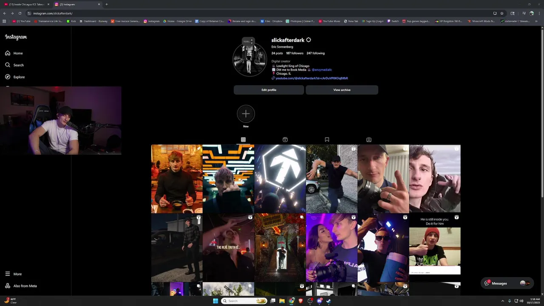Show the Posts grid tab
The width and height of the screenshot is (544, 306).
click(243, 139)
